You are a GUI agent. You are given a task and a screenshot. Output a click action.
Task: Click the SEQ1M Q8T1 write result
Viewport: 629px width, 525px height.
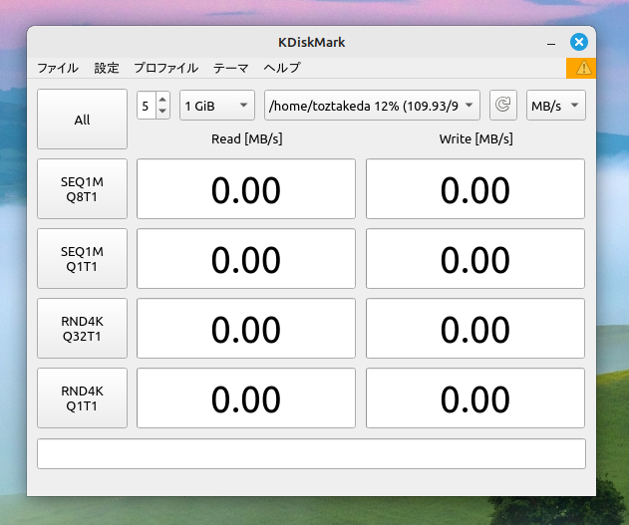click(x=475, y=188)
